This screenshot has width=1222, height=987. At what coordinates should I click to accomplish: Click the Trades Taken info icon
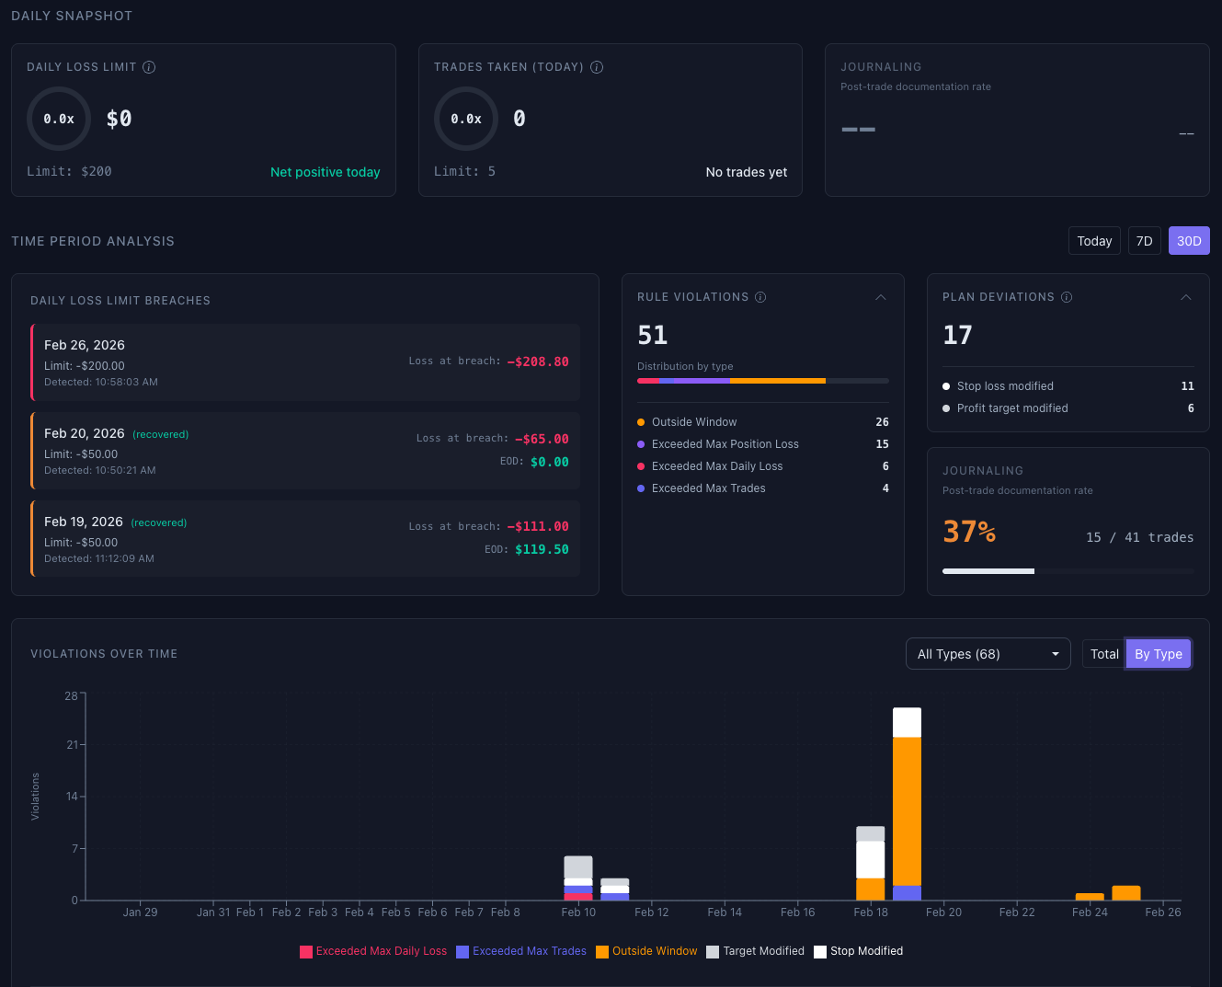click(597, 67)
